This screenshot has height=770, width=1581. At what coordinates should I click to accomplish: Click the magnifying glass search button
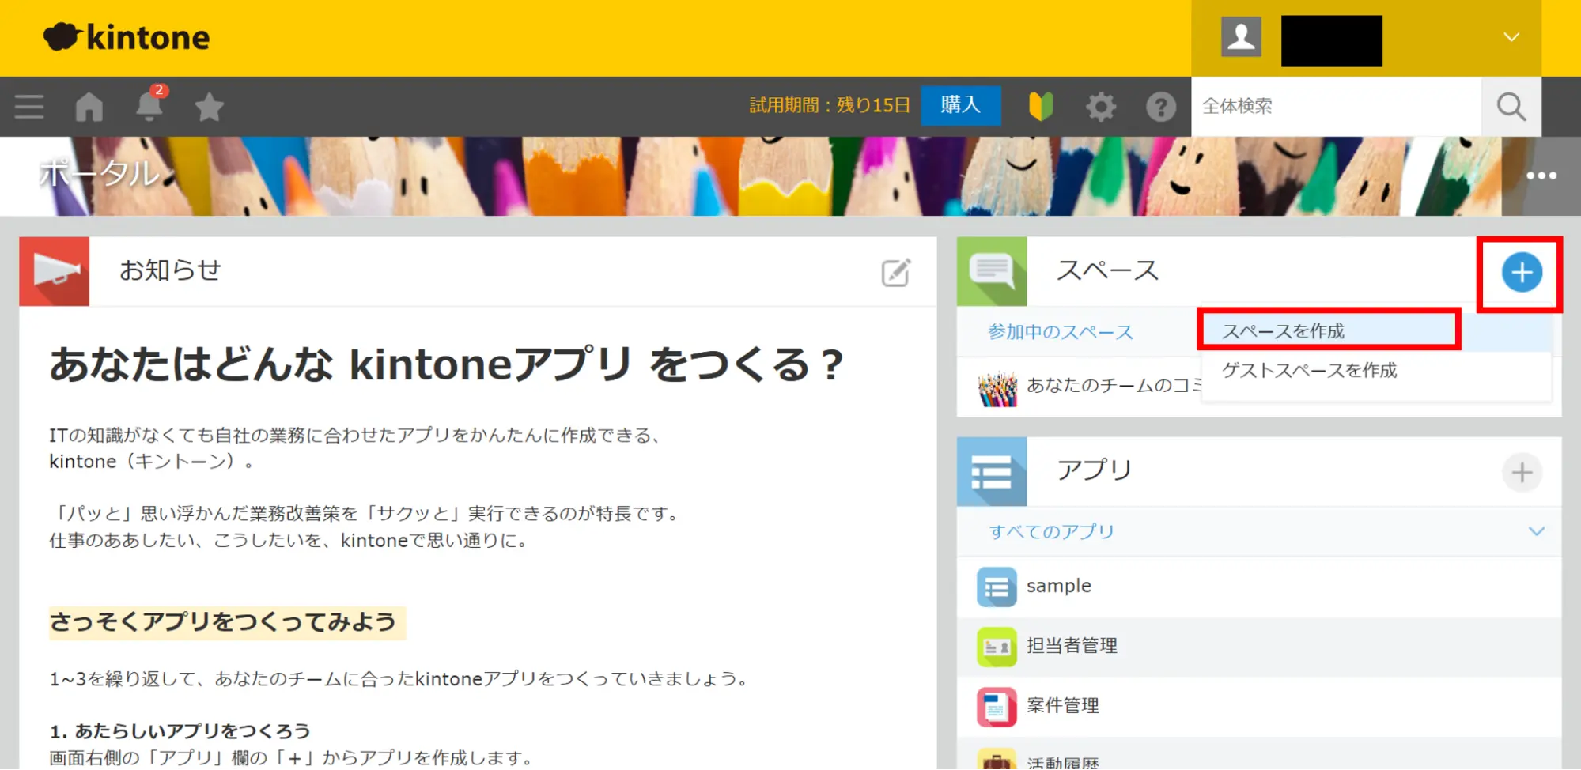(x=1511, y=107)
